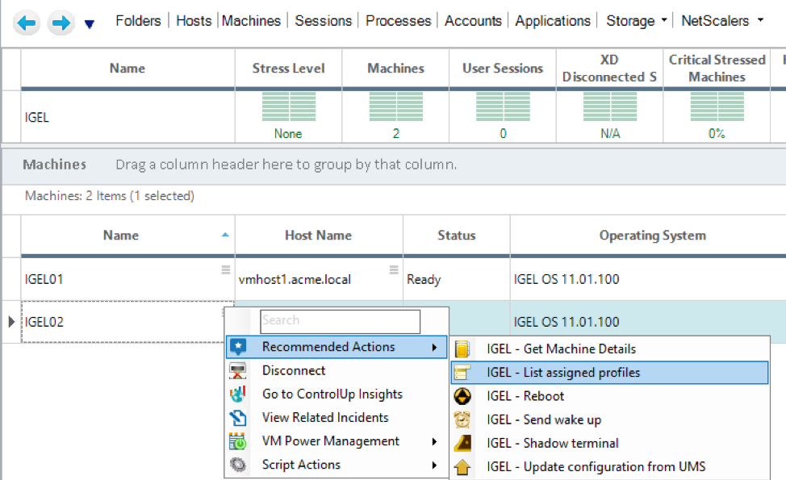Viewport: 786px width, 480px height.
Task: Click the View Related Incidents document icon
Action: click(x=237, y=417)
